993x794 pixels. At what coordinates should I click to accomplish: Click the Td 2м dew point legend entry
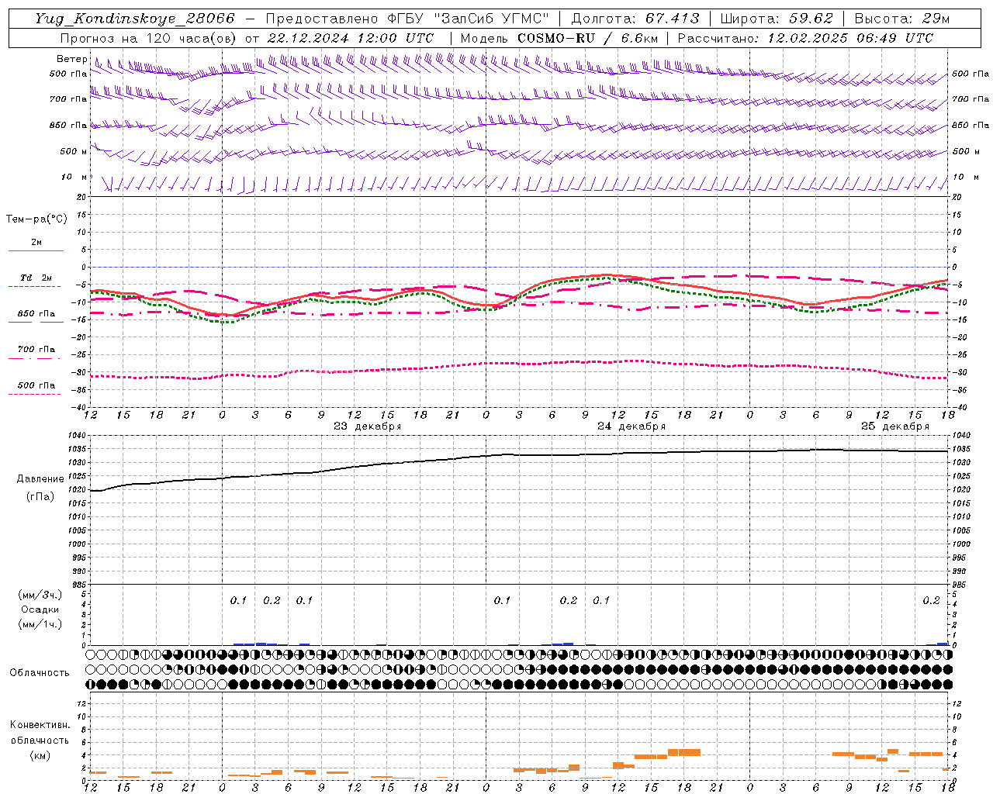36,278
